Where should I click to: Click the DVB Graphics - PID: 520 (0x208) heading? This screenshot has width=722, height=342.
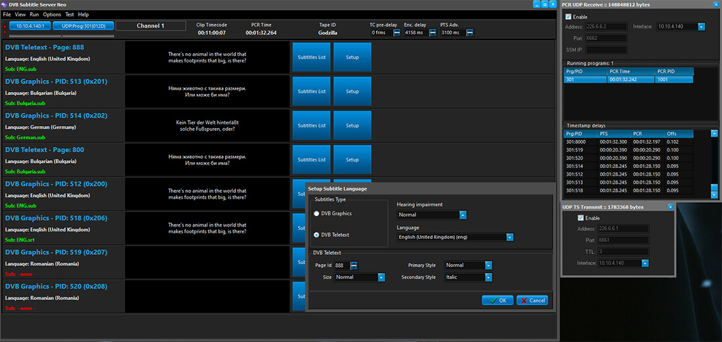(x=56, y=286)
